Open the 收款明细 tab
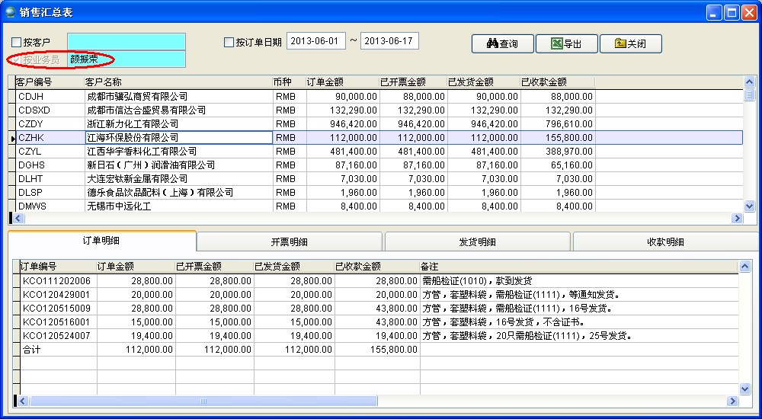 665,242
